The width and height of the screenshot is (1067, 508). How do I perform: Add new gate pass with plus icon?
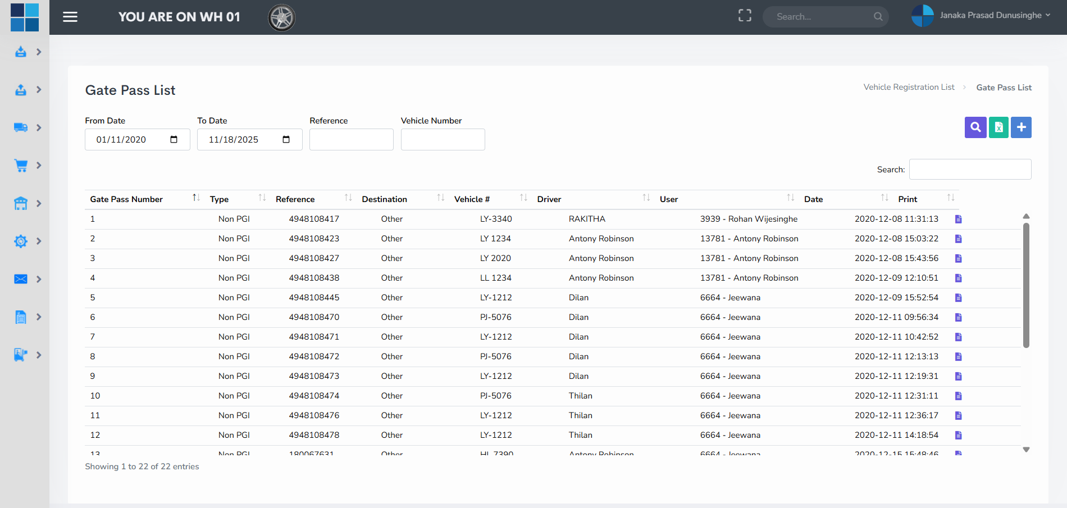click(x=1021, y=127)
